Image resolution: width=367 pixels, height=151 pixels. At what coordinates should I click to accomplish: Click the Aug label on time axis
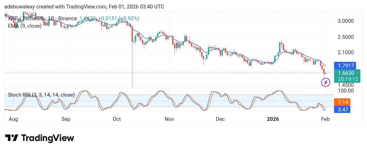pos(13,119)
